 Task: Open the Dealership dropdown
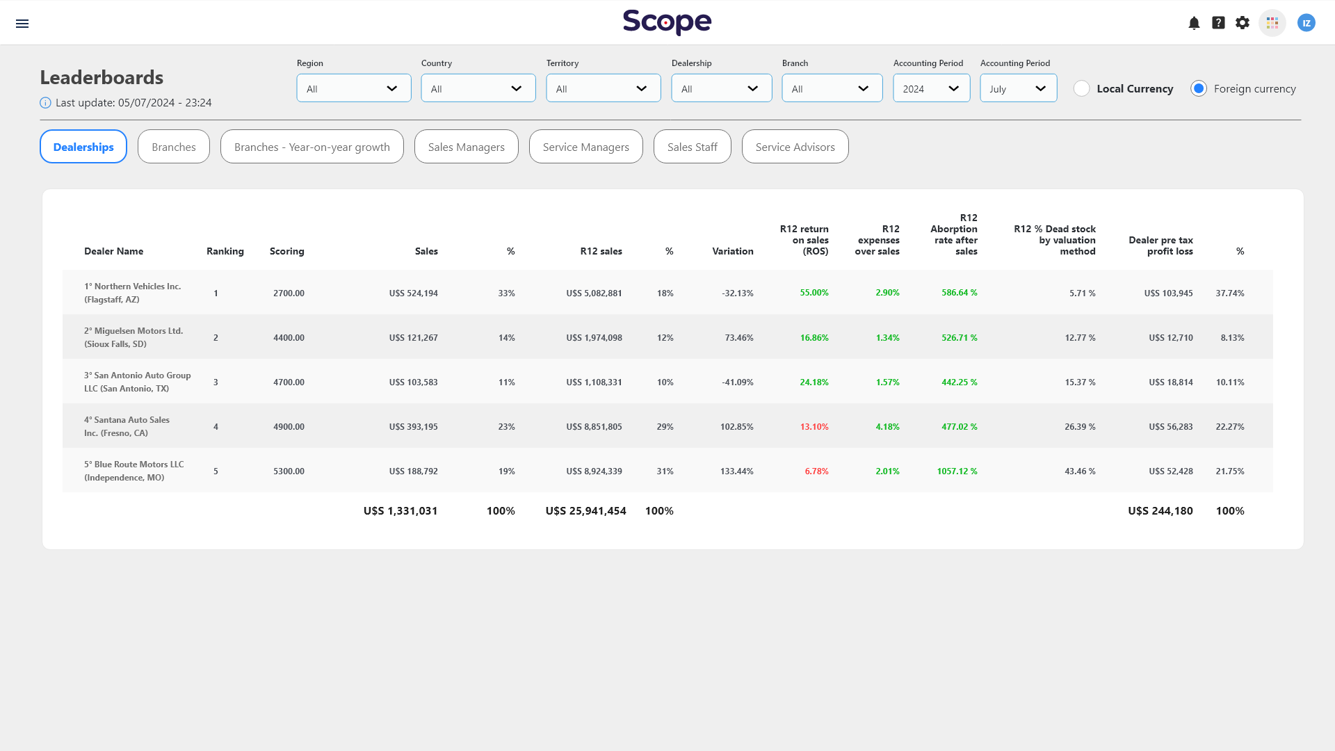coord(722,88)
